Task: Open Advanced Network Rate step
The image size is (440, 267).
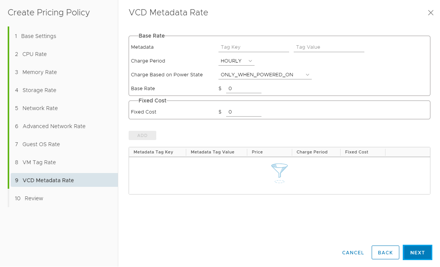Action: [x=54, y=126]
